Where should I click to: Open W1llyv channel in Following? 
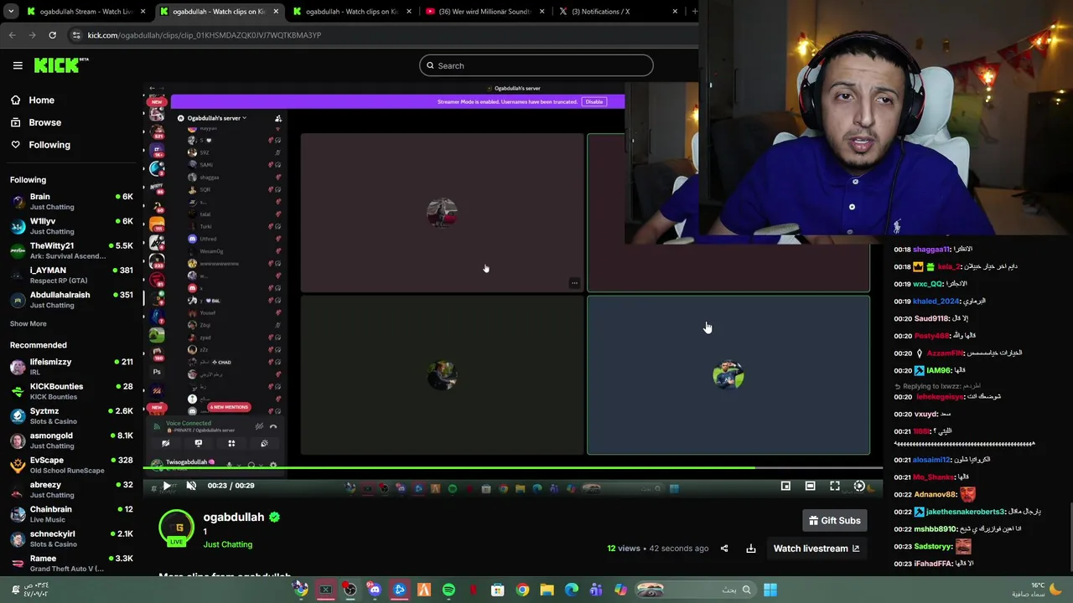coord(71,226)
